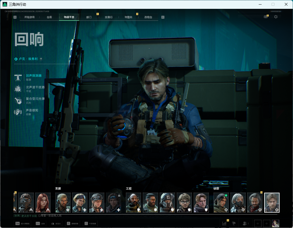
Task: Select the bald engineer operator with headset
Action: 133,203
